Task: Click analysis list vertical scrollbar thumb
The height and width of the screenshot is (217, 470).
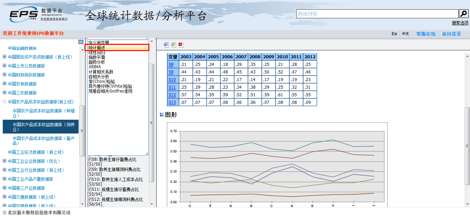Action: point(151,122)
